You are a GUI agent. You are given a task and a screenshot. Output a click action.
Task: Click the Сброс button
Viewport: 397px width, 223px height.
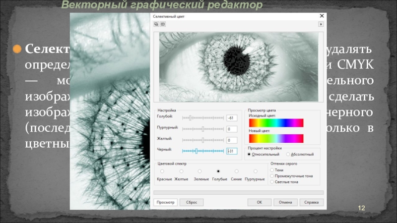(x=192, y=202)
